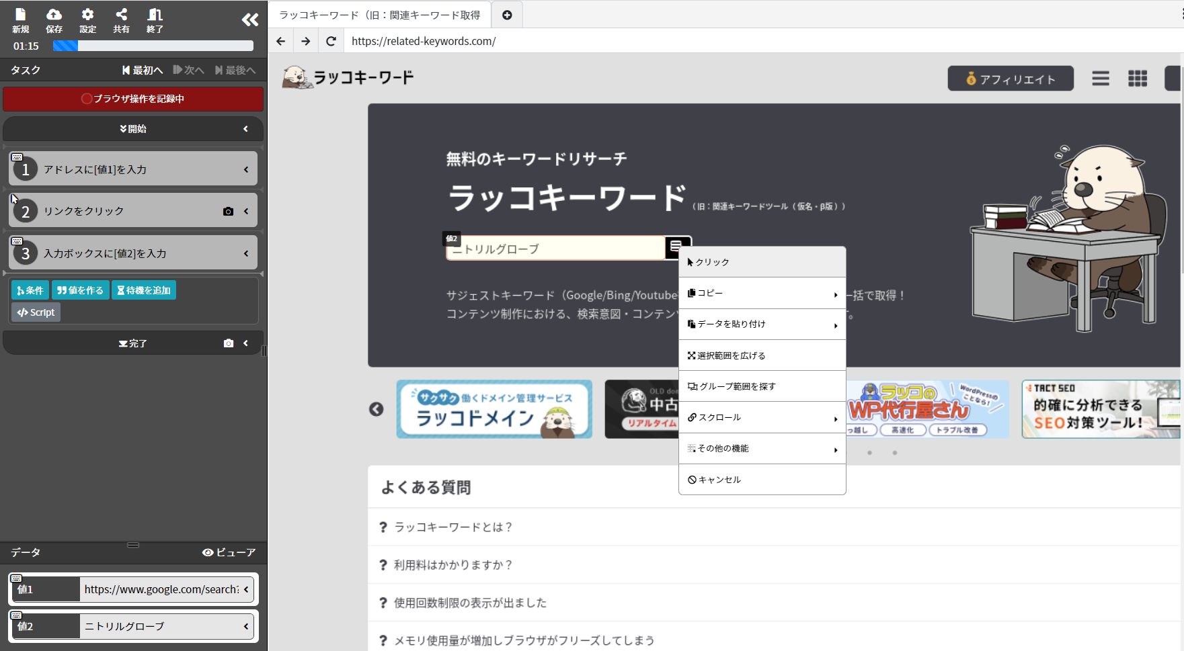
Task: Add a condition with the 条件 button
Action: pyautogui.click(x=30, y=290)
